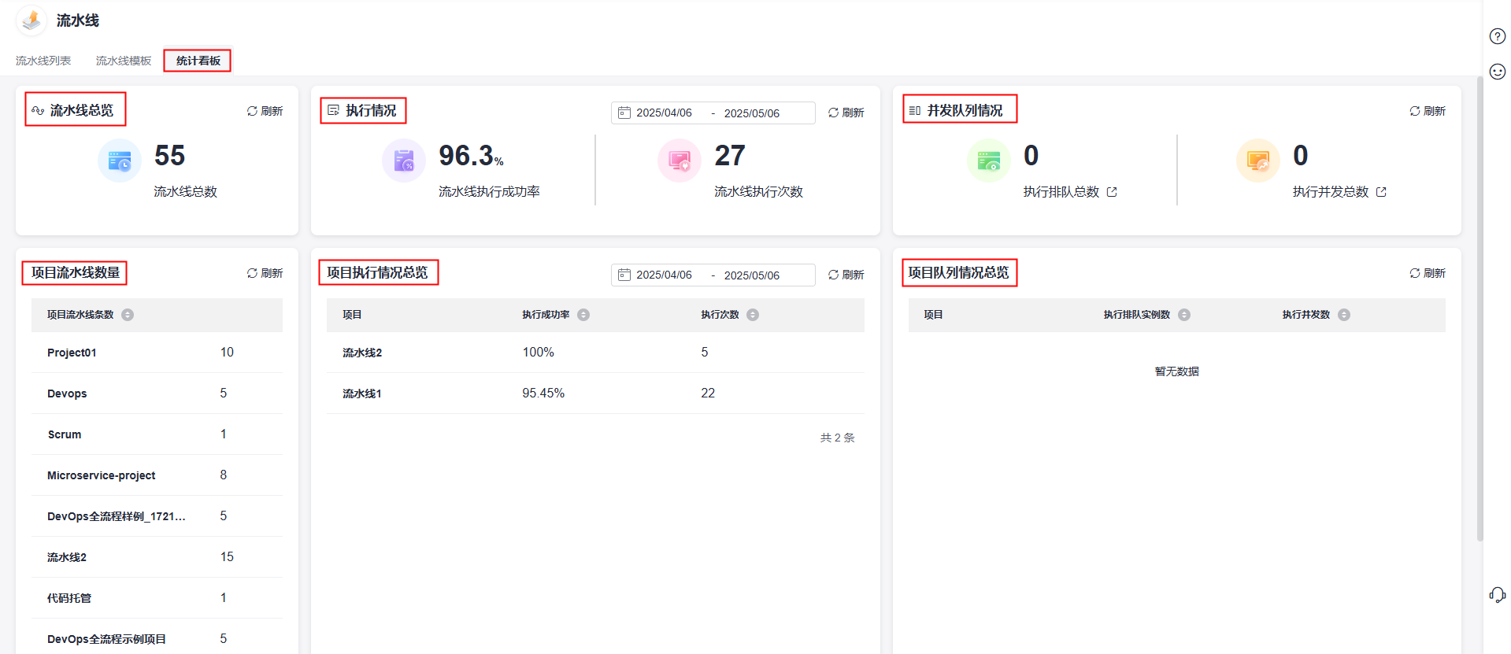1511x654 pixels.
Task: Click the 共 2 条 total text
Action: pos(837,438)
